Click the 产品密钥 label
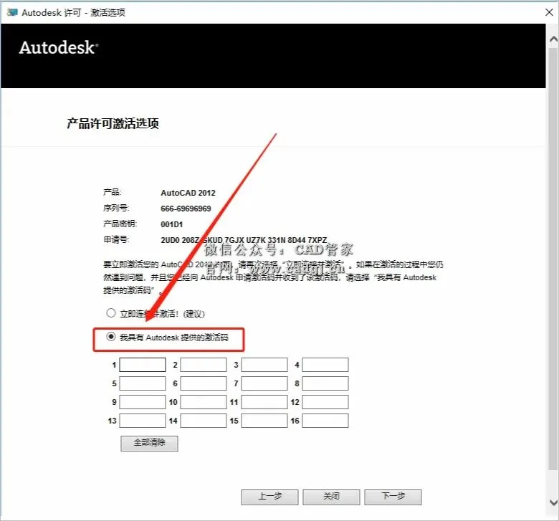The image size is (559, 521). [x=120, y=224]
